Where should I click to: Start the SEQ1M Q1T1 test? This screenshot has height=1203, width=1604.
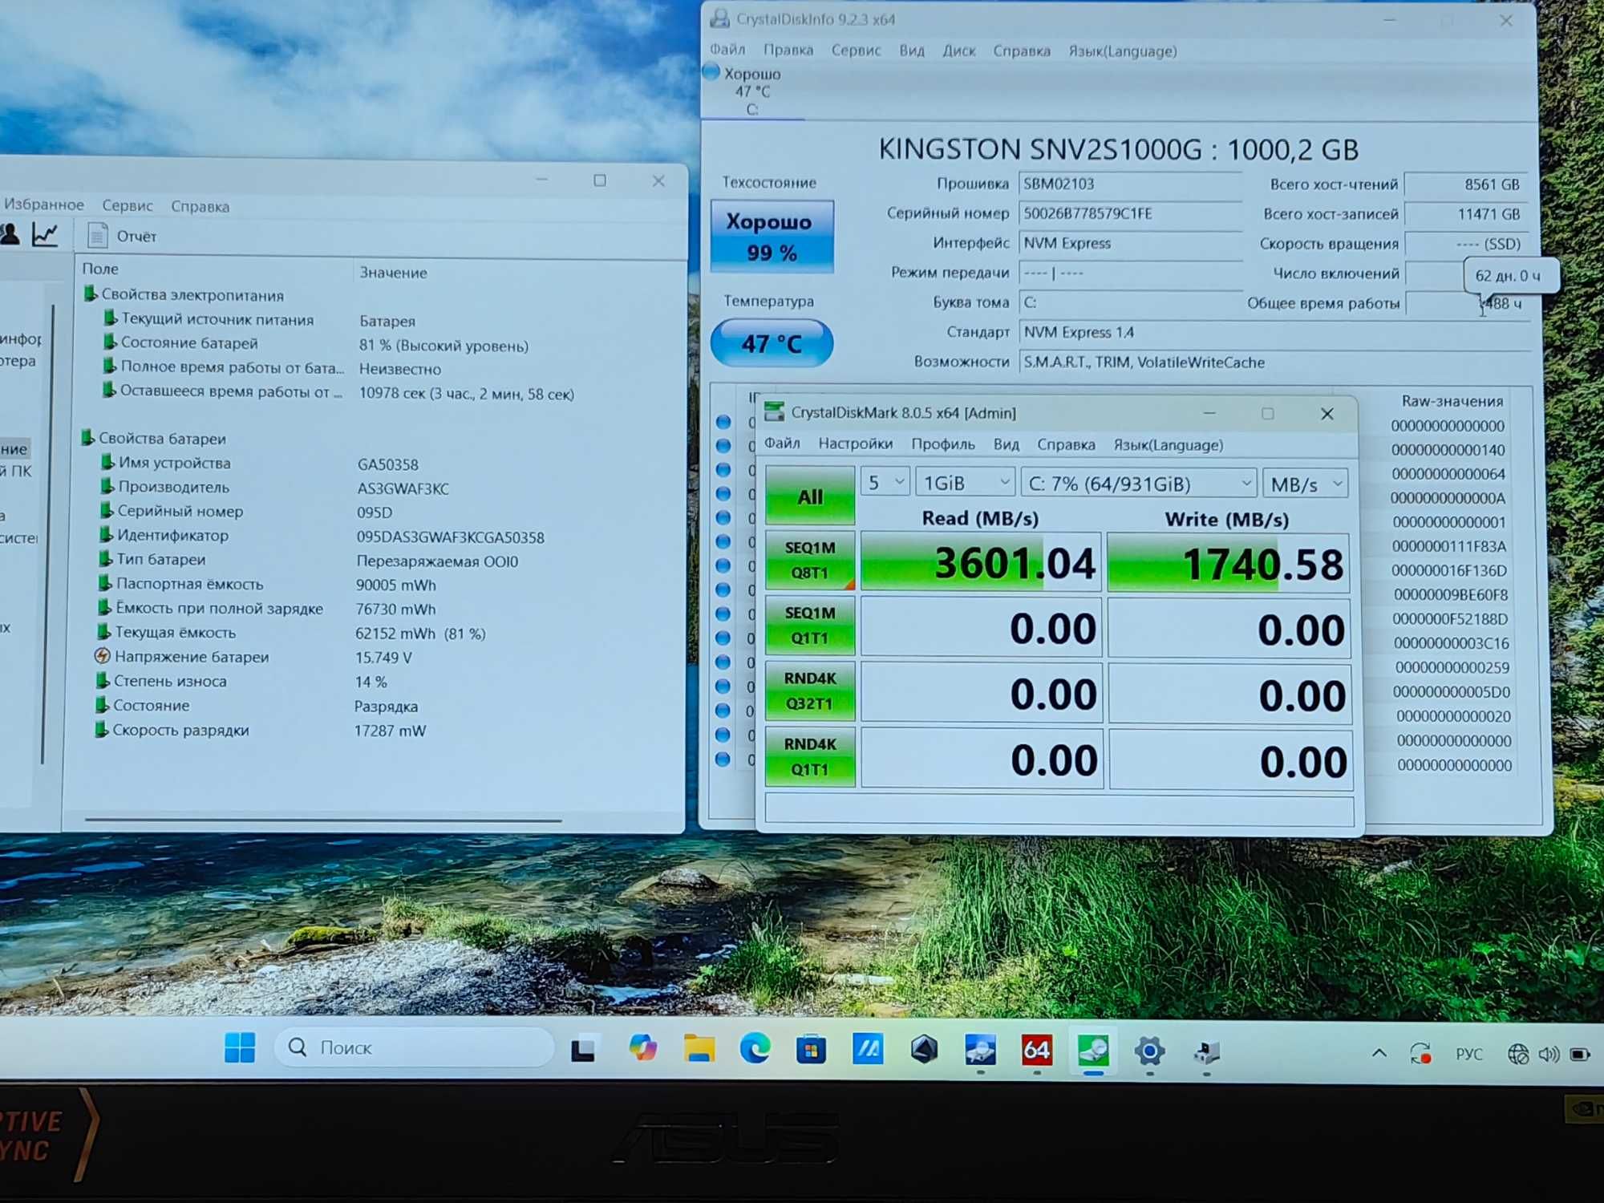(809, 626)
